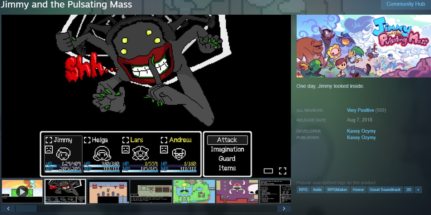The height and width of the screenshot is (215, 431).
Task: Open publisher Kasey Ozymy link
Action: pos(361,138)
